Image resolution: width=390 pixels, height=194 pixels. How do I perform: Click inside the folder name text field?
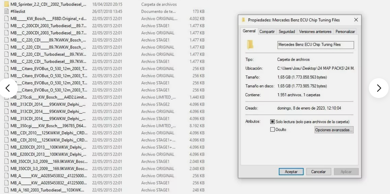pyautogui.click(x=315, y=45)
